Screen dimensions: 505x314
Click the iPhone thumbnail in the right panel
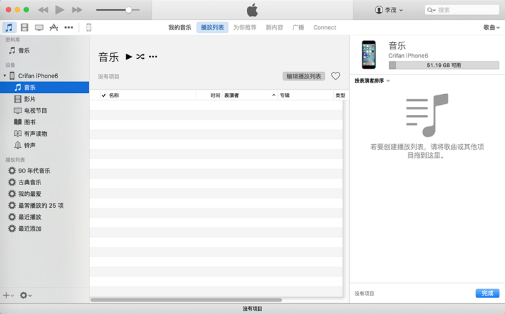(x=369, y=54)
